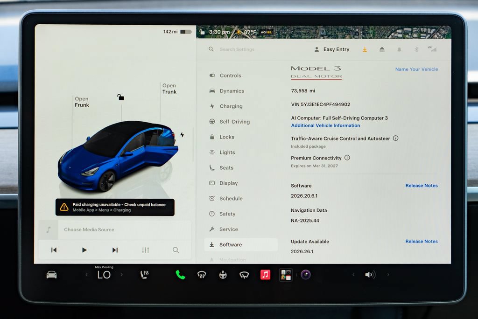This screenshot has width=478, height=319.
Task: Open the all apps launcher
Action: click(286, 275)
